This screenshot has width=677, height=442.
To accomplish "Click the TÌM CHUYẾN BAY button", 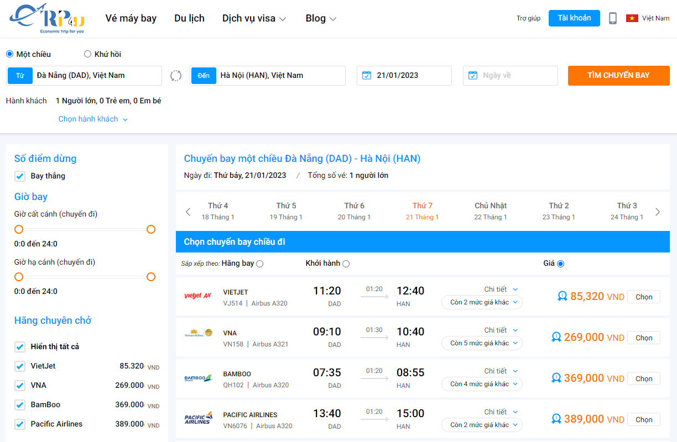I will point(618,75).
